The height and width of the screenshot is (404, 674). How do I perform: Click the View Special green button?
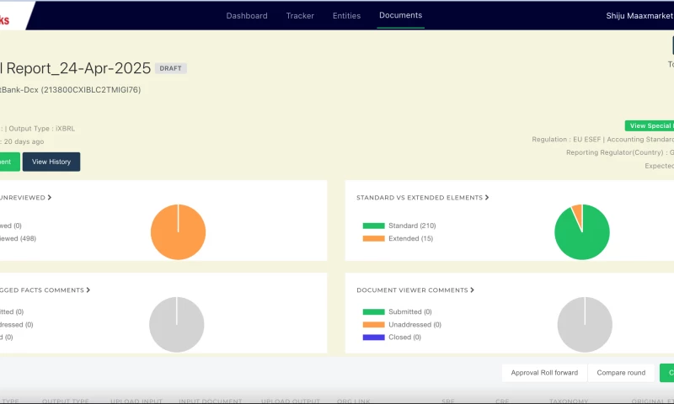tap(650, 125)
